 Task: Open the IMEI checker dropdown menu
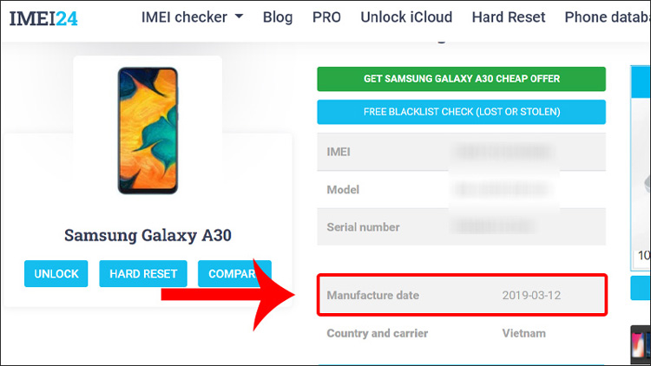pyautogui.click(x=192, y=17)
